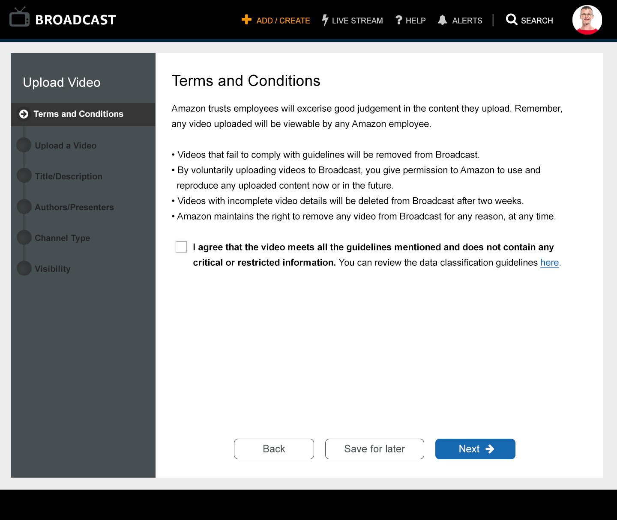Click the orange plus icon for Add / Create
This screenshot has height=520, width=617.
(x=246, y=19)
